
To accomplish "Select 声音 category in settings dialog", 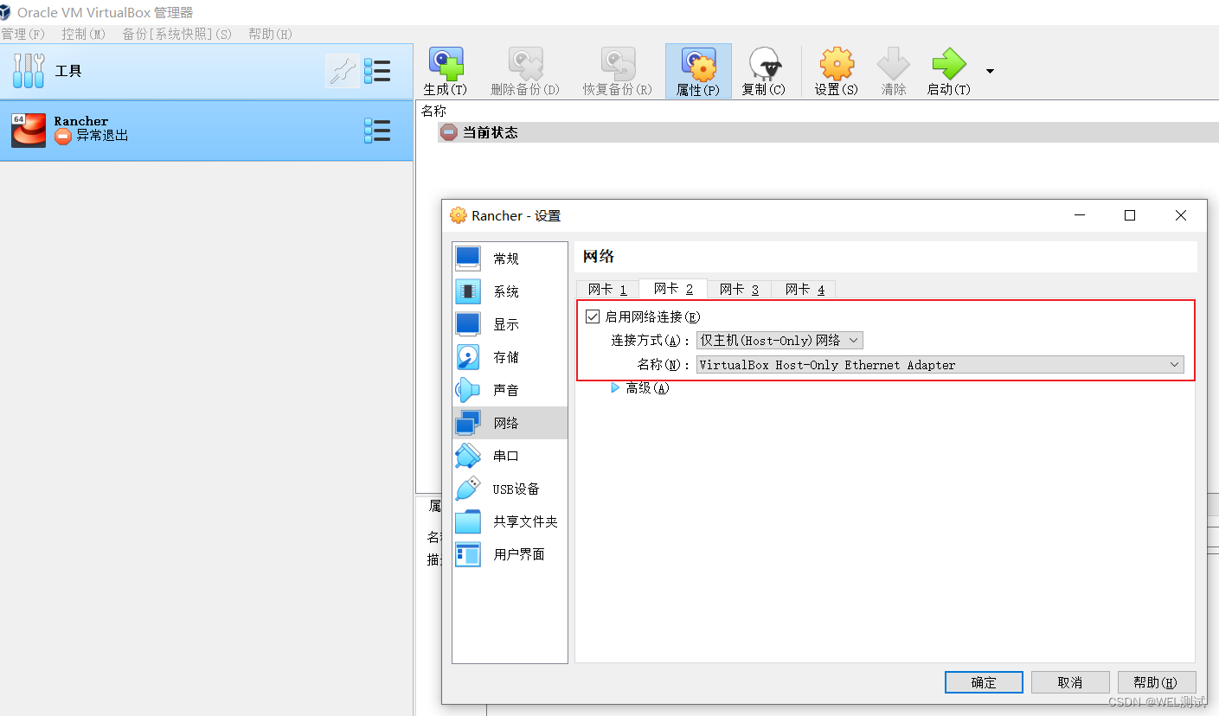I will click(510, 390).
